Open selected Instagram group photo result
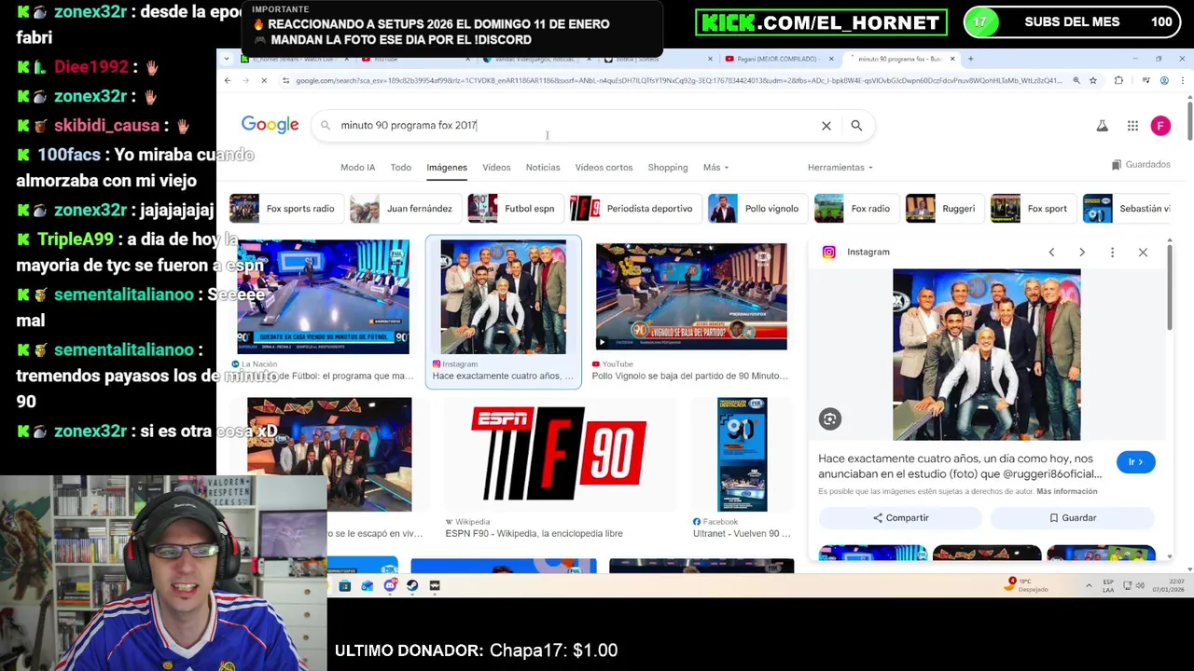 (503, 296)
